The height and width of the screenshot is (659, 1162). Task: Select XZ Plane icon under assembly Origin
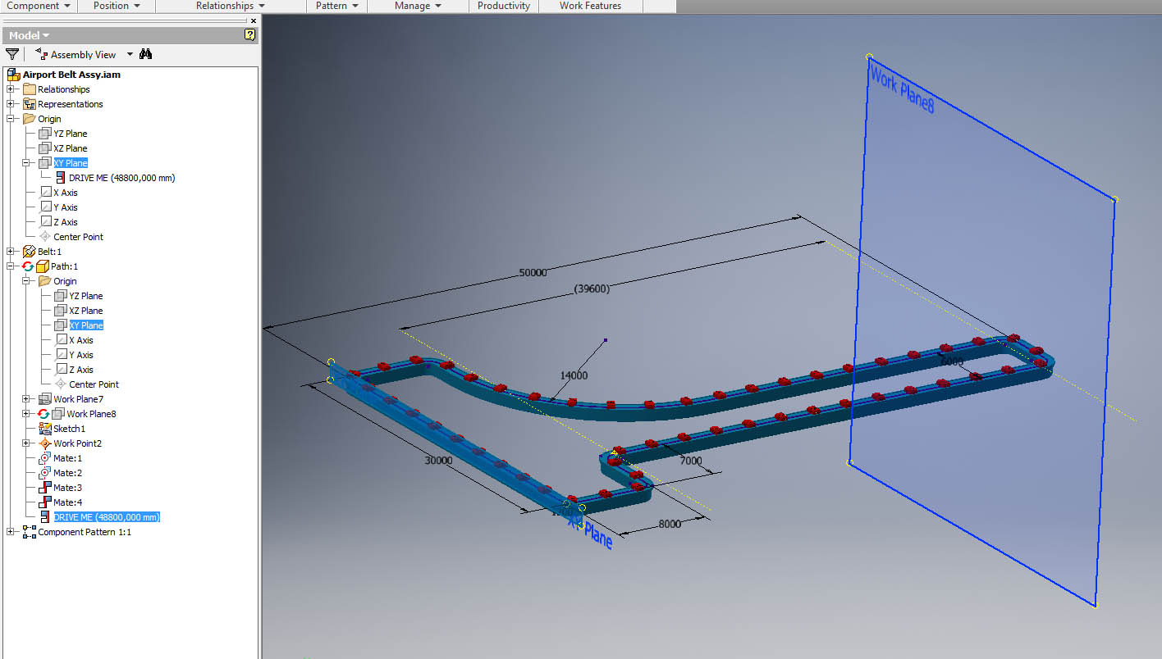[x=45, y=148]
